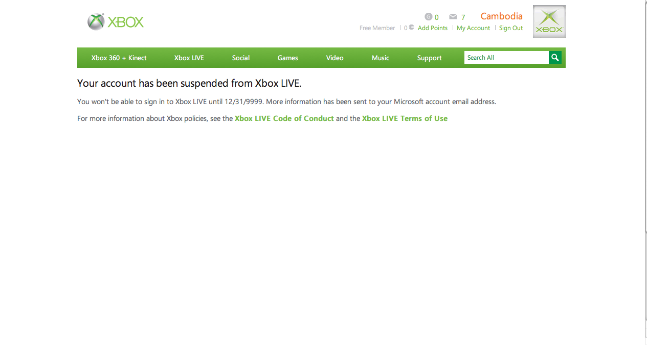Click the Add Points link
The height and width of the screenshot is (345, 647).
click(432, 28)
